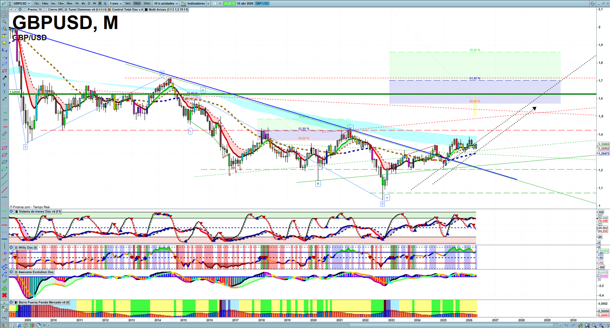Switch to the 4h timeframe

pos(83,3)
